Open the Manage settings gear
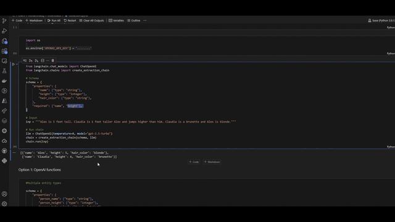This screenshot has width=395, height=222. point(4,204)
